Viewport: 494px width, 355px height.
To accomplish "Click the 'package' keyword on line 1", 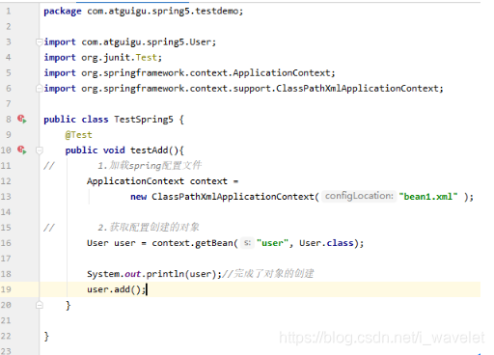I will 63,12.
